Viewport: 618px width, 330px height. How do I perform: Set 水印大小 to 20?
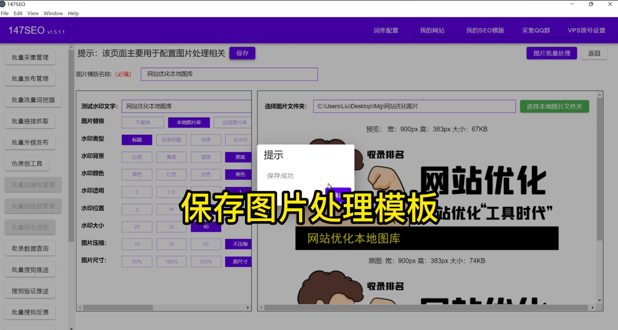[x=137, y=227]
